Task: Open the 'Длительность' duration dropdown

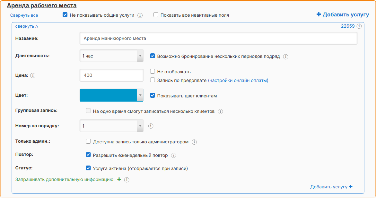Action: (x=111, y=56)
